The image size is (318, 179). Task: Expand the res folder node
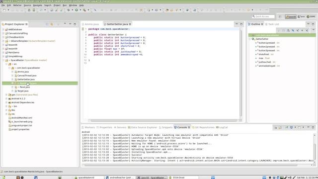pyautogui.click(x=6, y=114)
